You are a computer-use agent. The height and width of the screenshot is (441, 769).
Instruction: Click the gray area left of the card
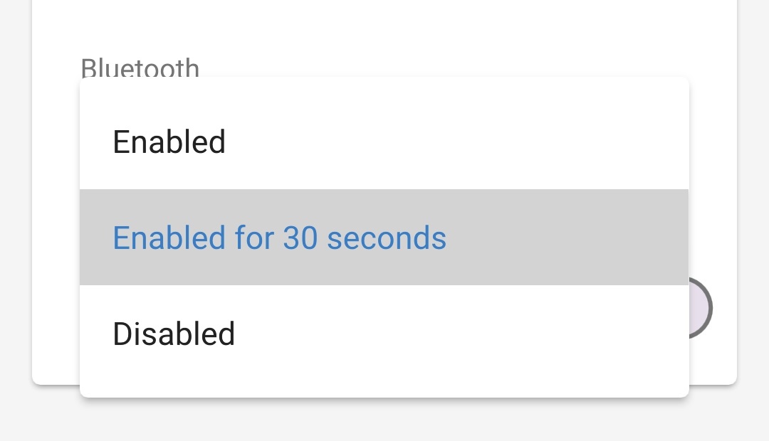point(14,213)
